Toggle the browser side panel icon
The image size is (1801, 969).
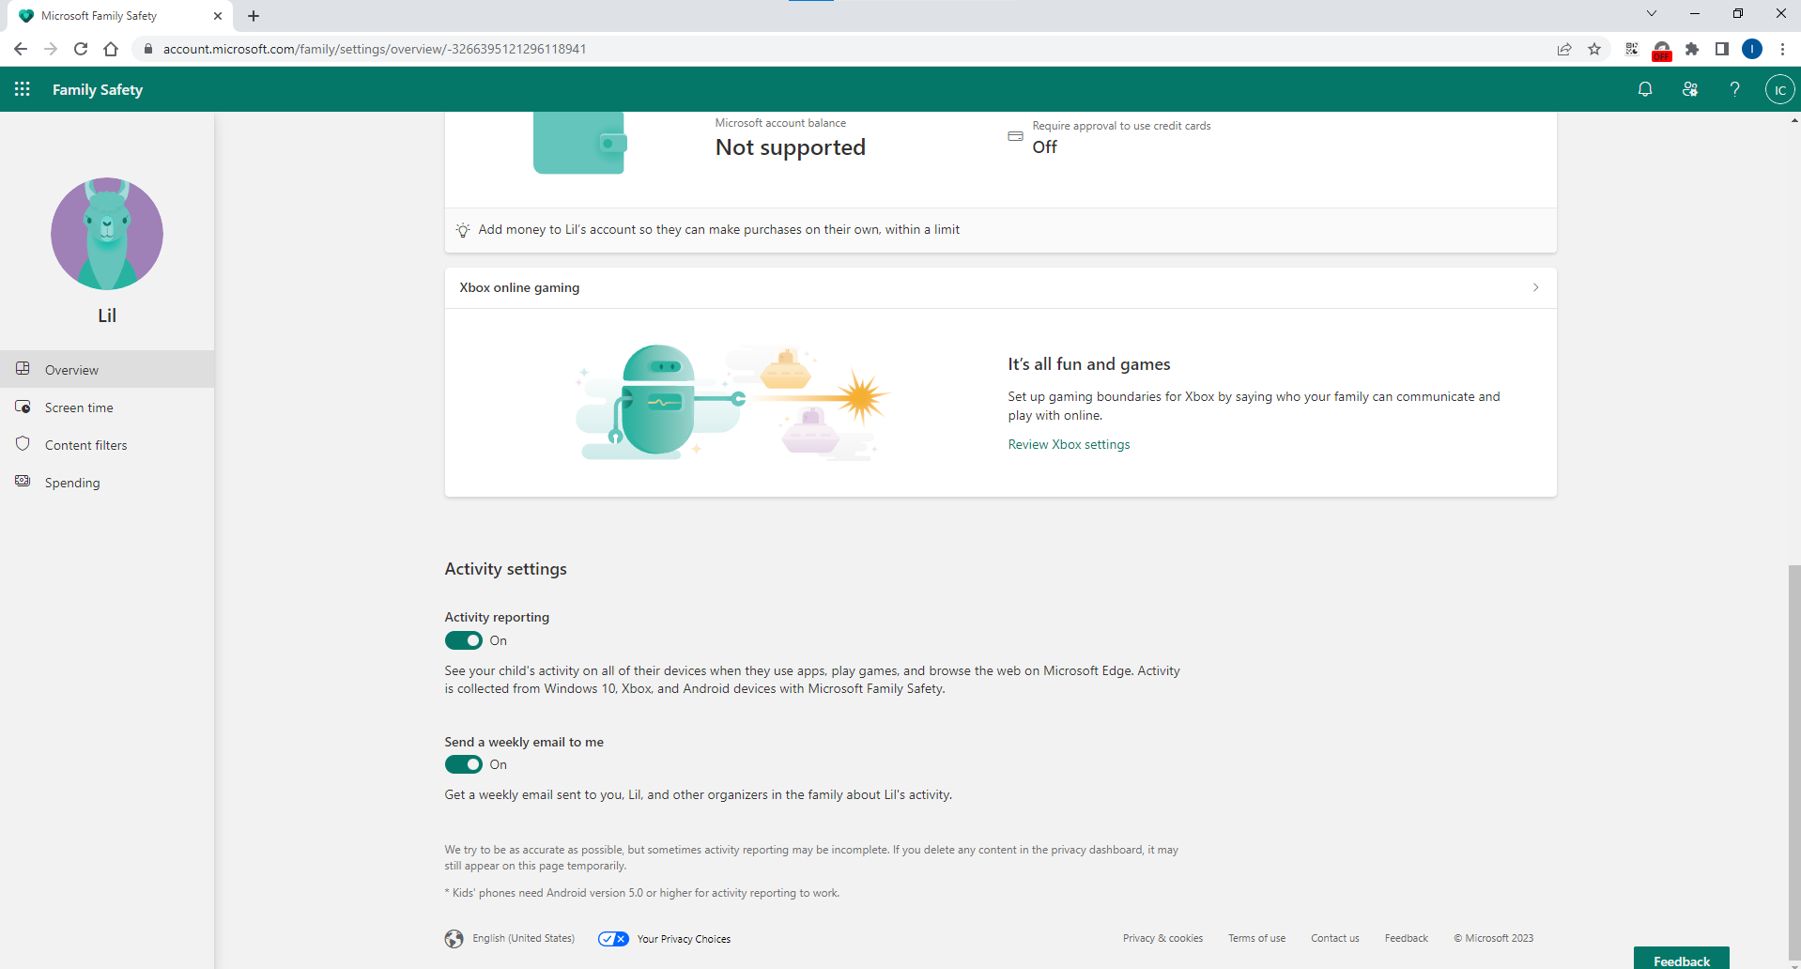[x=1722, y=49]
